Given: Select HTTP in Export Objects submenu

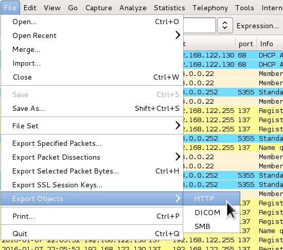Looking at the screenshot, I should click(211, 199).
